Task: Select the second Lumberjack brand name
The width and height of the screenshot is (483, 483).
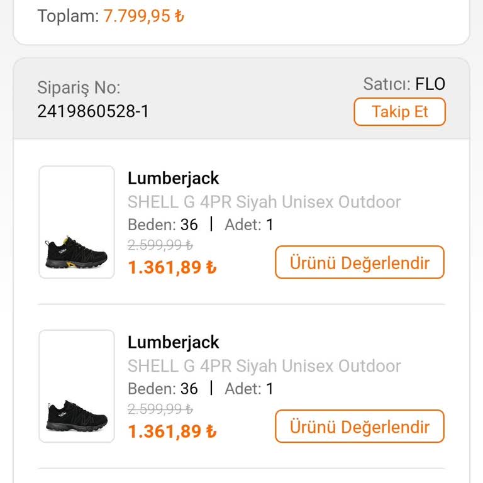Action: point(173,342)
